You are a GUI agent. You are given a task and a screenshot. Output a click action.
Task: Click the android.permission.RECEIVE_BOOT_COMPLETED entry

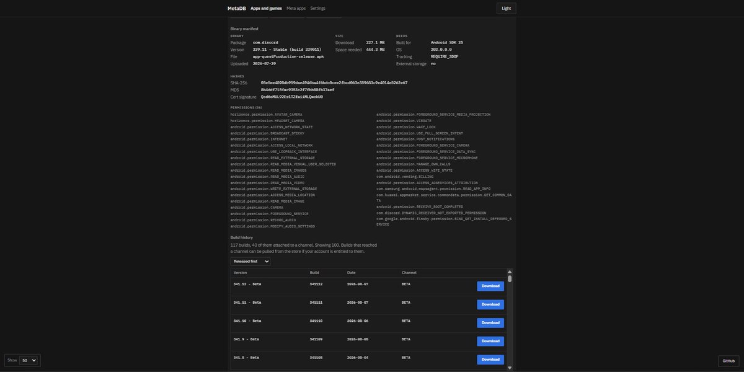click(420, 207)
